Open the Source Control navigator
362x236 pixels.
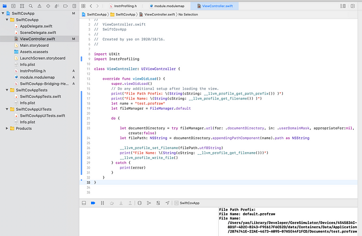click(13, 6)
